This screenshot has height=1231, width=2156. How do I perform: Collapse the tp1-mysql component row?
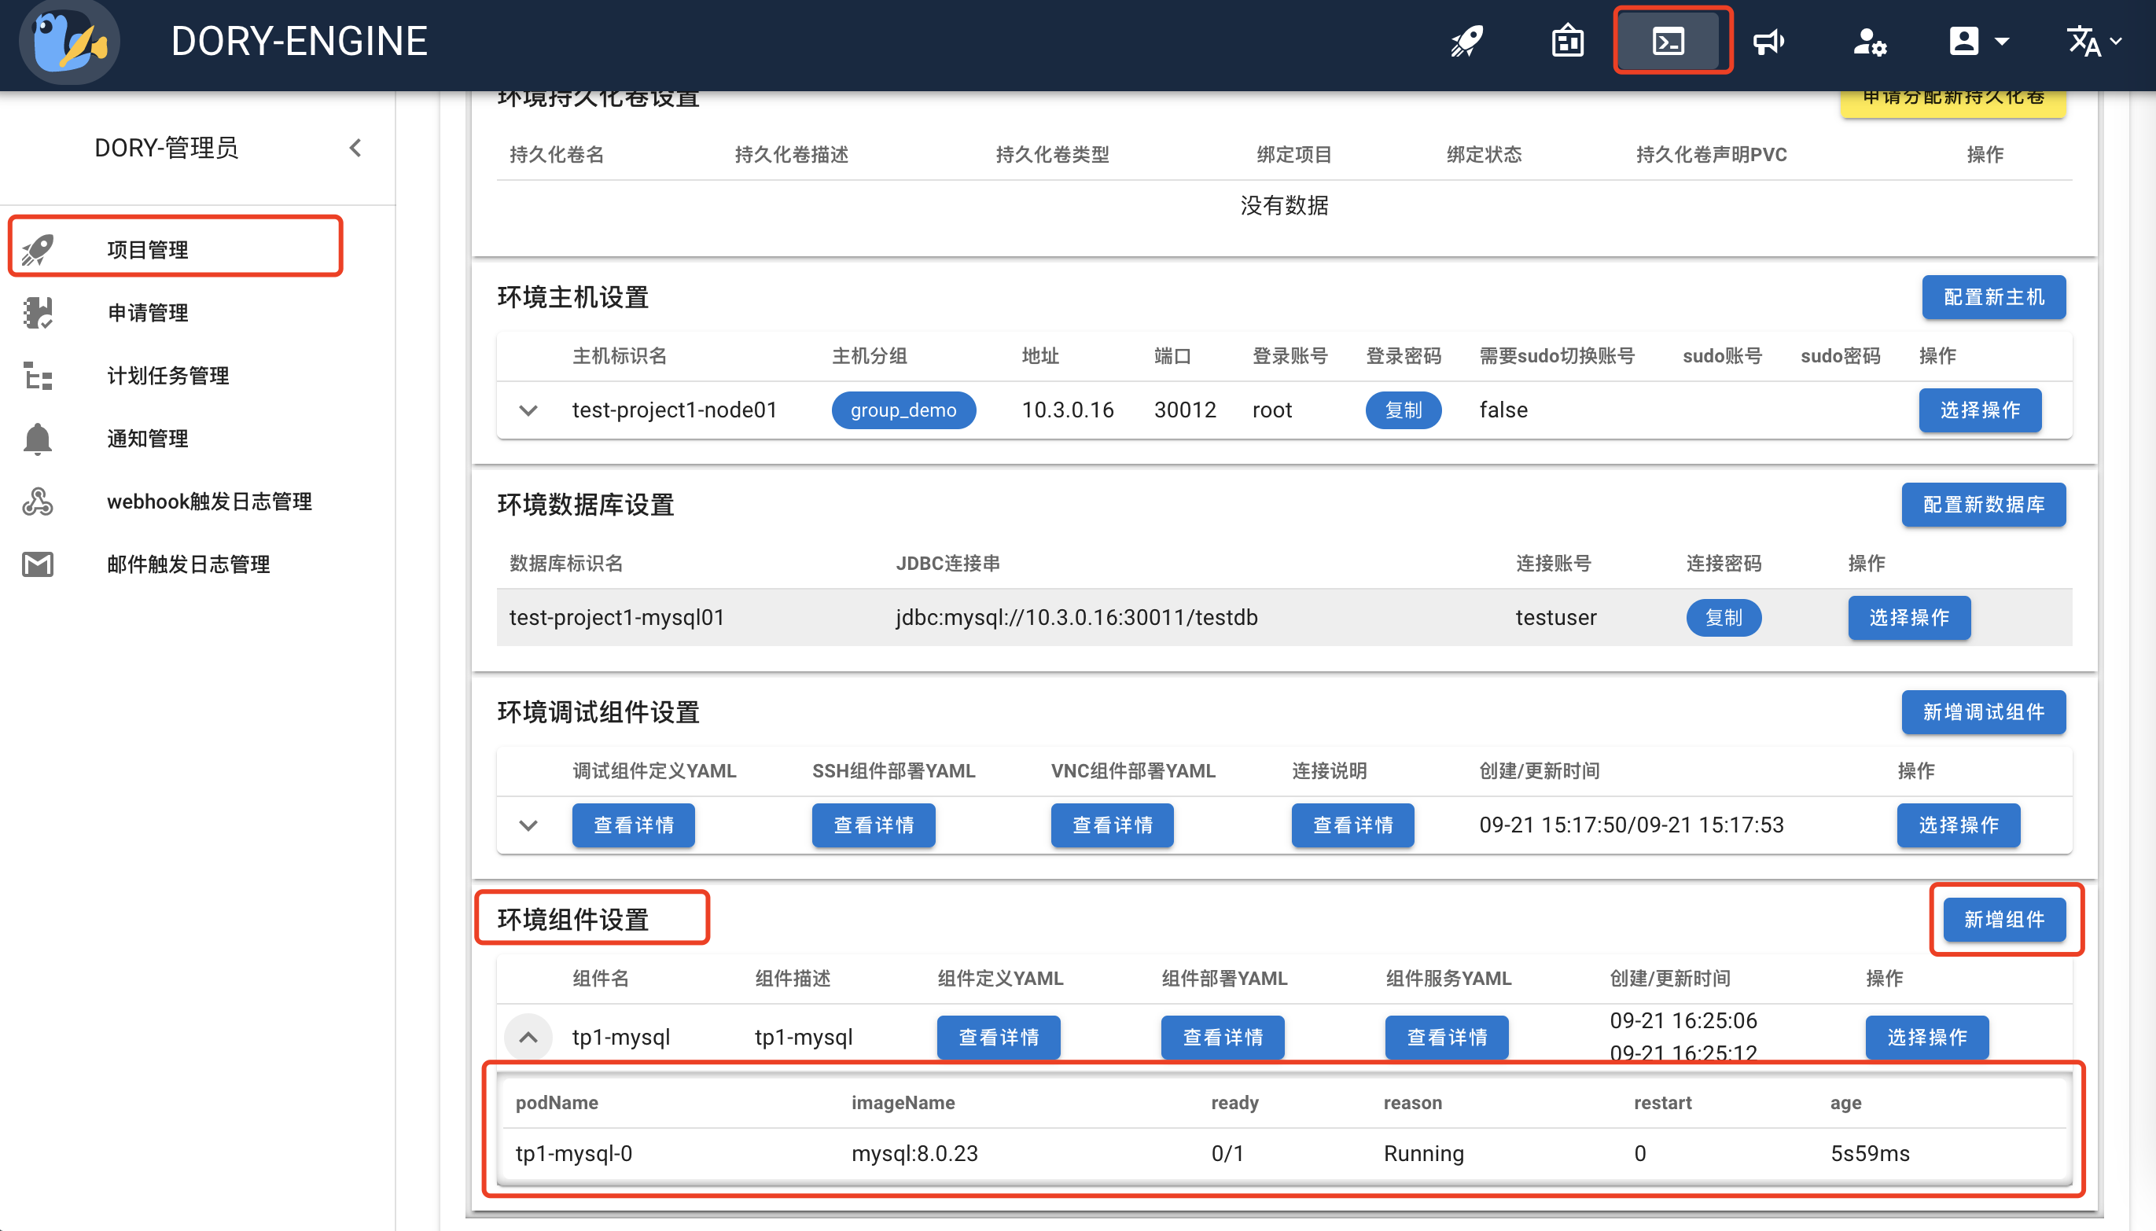(528, 1037)
